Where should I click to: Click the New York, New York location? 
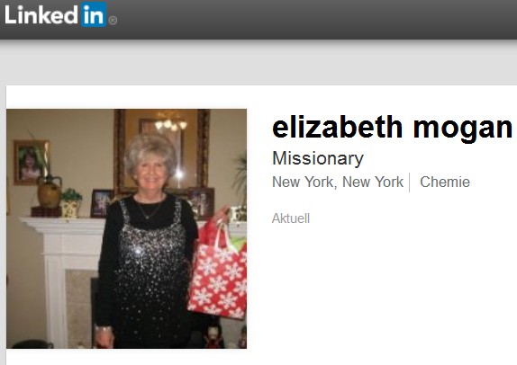[x=338, y=182]
